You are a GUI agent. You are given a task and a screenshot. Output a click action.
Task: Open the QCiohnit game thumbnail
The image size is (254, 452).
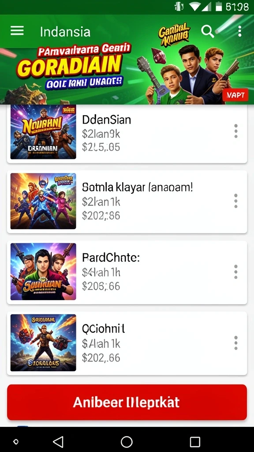pyautogui.click(x=43, y=343)
